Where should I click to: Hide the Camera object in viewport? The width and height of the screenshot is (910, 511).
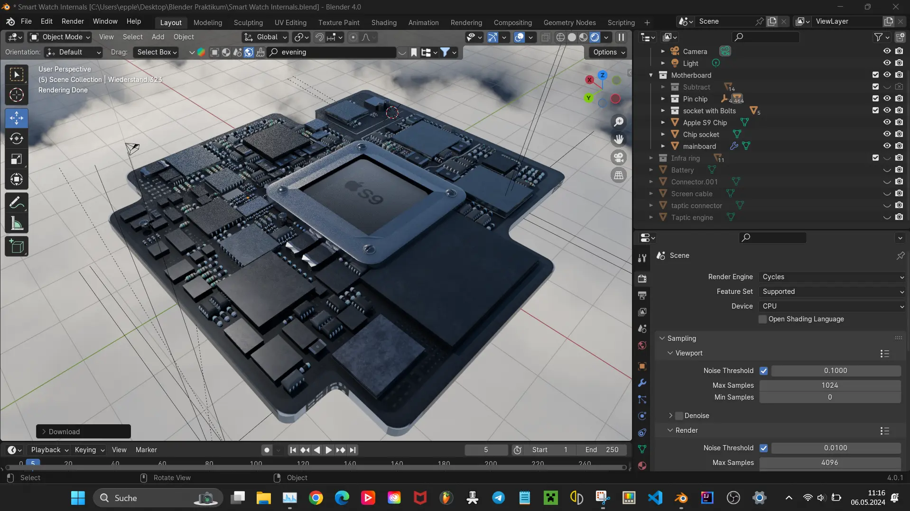coord(887,51)
